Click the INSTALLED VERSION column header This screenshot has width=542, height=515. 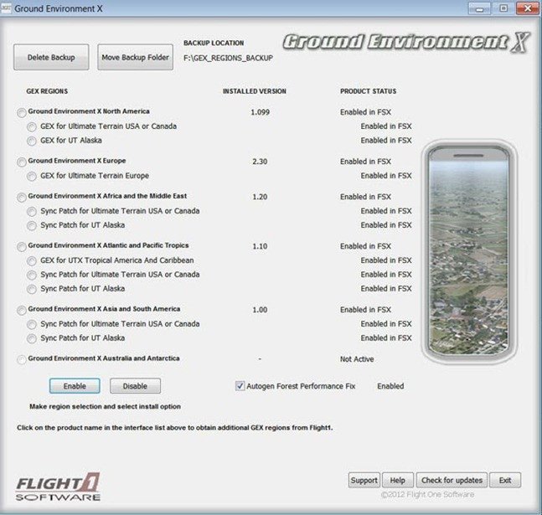click(x=255, y=91)
